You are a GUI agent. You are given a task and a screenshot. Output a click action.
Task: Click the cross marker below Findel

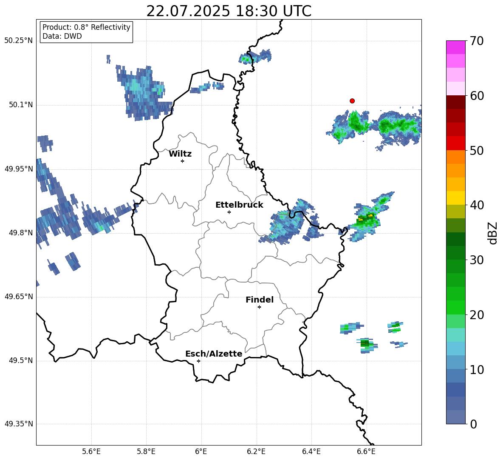[x=259, y=307]
